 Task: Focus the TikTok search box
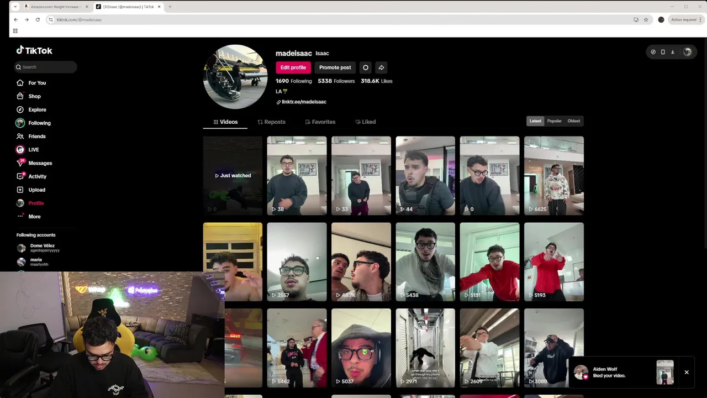coord(46,67)
